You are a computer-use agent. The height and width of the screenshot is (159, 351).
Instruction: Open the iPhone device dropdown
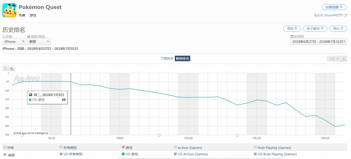pos(14,42)
